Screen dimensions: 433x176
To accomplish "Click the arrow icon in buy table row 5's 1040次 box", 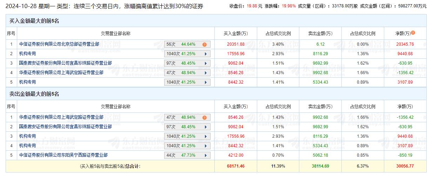I will 205,83.
